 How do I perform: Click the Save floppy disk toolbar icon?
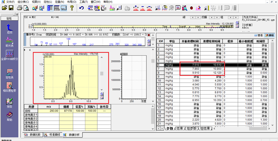tap(11, 7)
